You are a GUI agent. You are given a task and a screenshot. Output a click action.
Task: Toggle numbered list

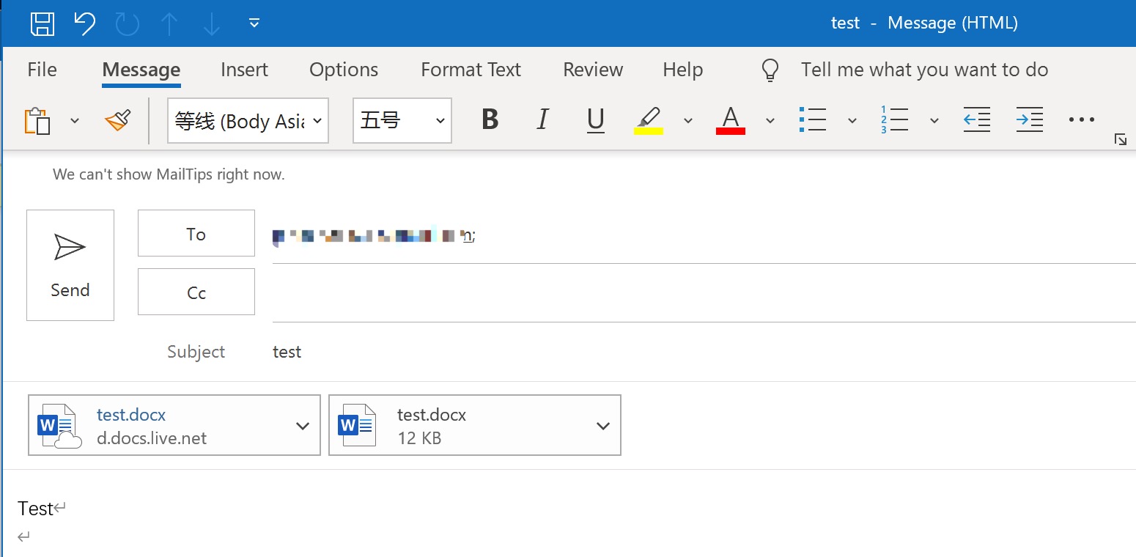(894, 119)
